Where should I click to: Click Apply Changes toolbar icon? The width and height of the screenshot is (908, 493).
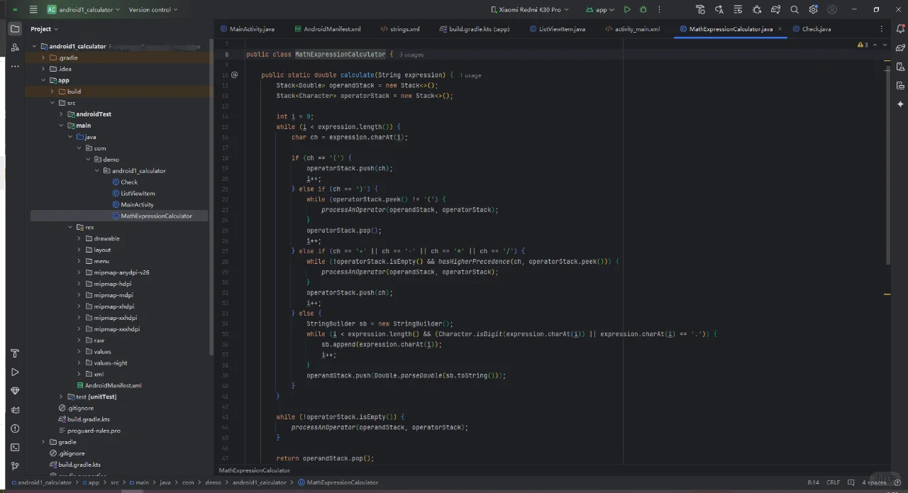719,9
